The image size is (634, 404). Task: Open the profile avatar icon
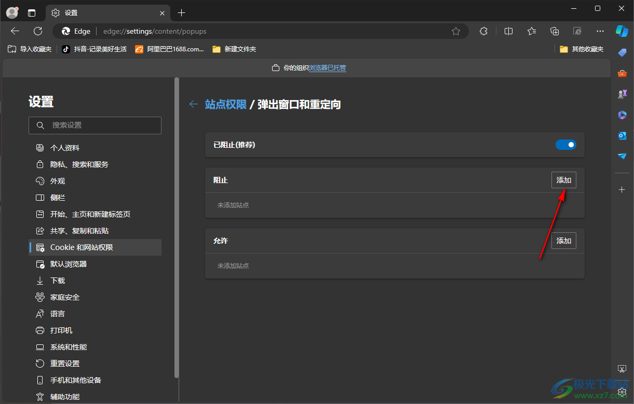tap(12, 12)
